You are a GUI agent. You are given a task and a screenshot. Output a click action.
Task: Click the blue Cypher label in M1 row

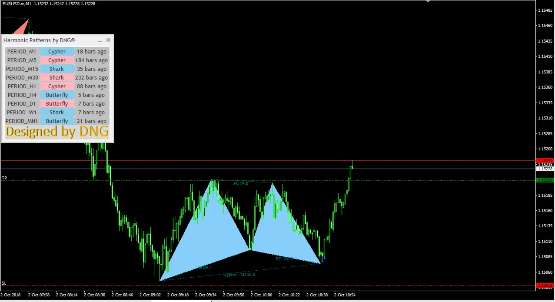pos(57,52)
